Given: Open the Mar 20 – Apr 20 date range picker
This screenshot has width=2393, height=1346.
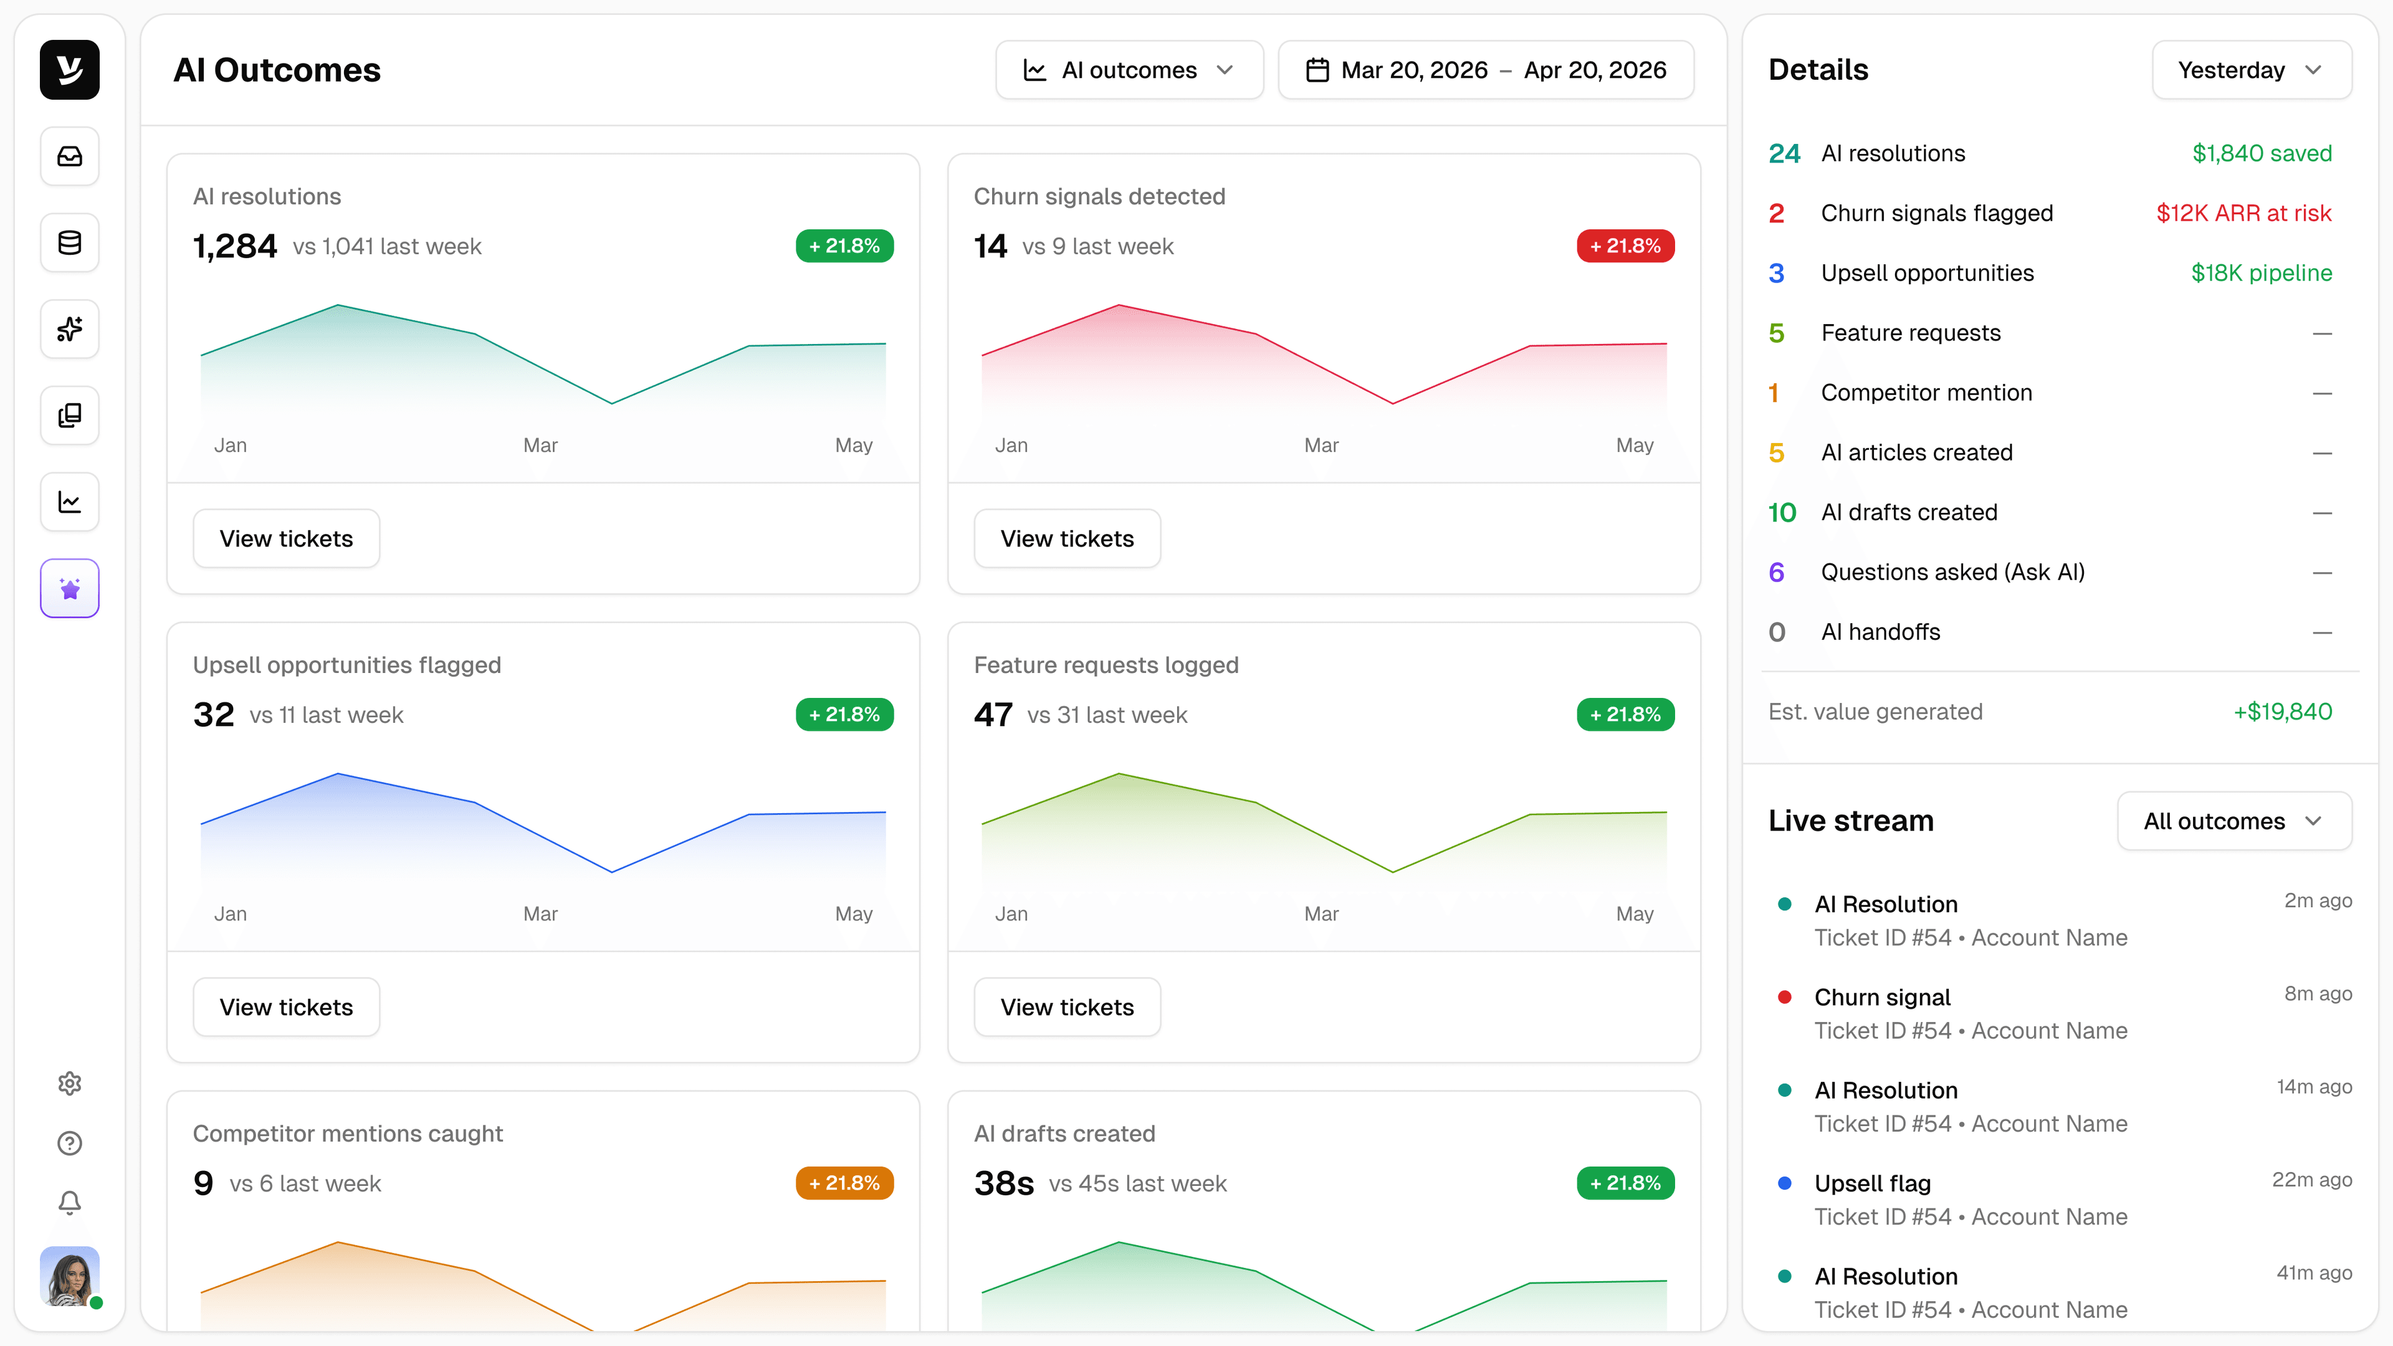Looking at the screenshot, I should tap(1486, 70).
